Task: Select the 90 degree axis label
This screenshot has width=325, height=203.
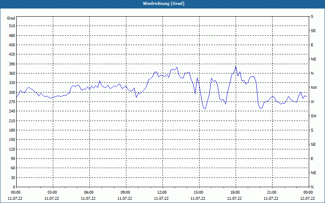Action: (13, 159)
